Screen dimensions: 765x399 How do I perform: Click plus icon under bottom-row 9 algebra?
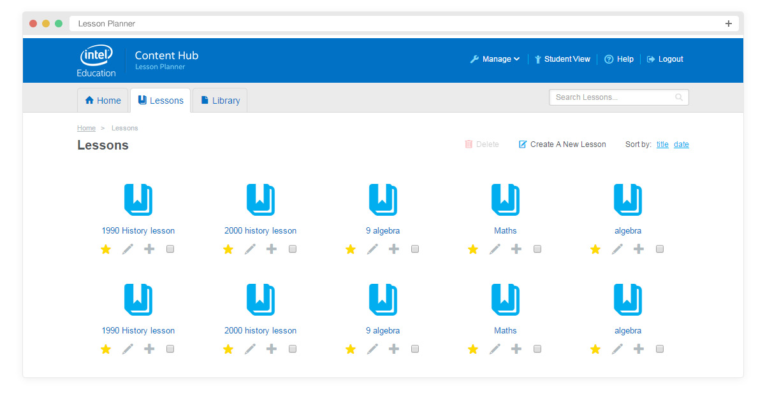[x=394, y=349]
